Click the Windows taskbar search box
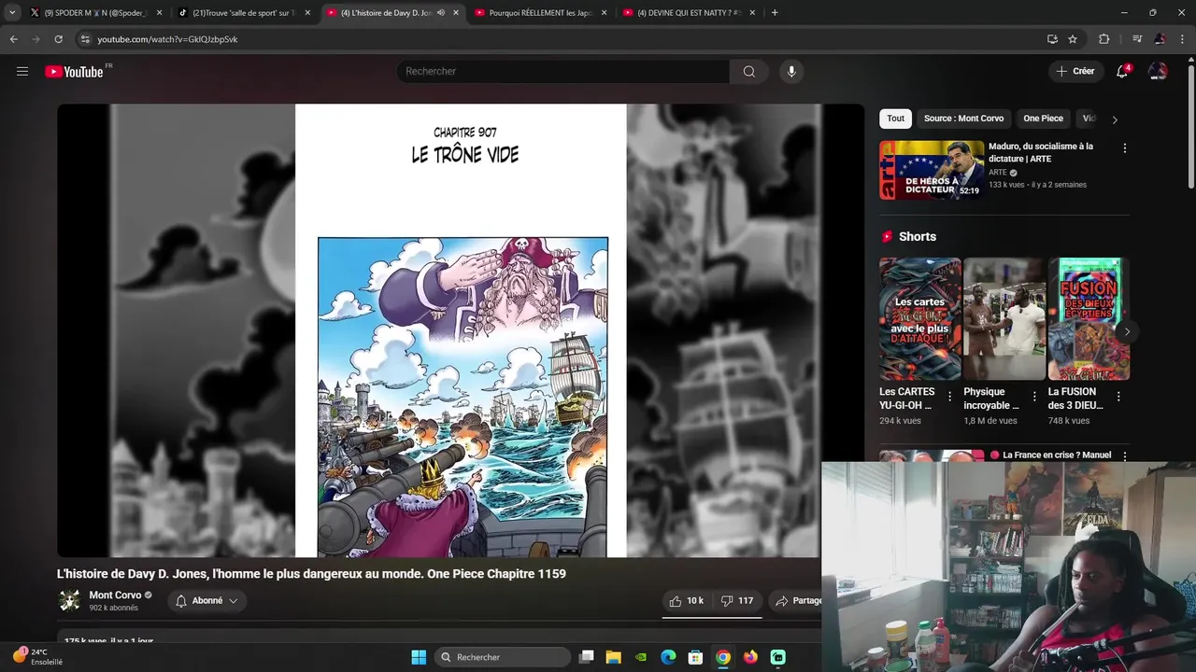This screenshot has width=1196, height=672. [x=503, y=657]
